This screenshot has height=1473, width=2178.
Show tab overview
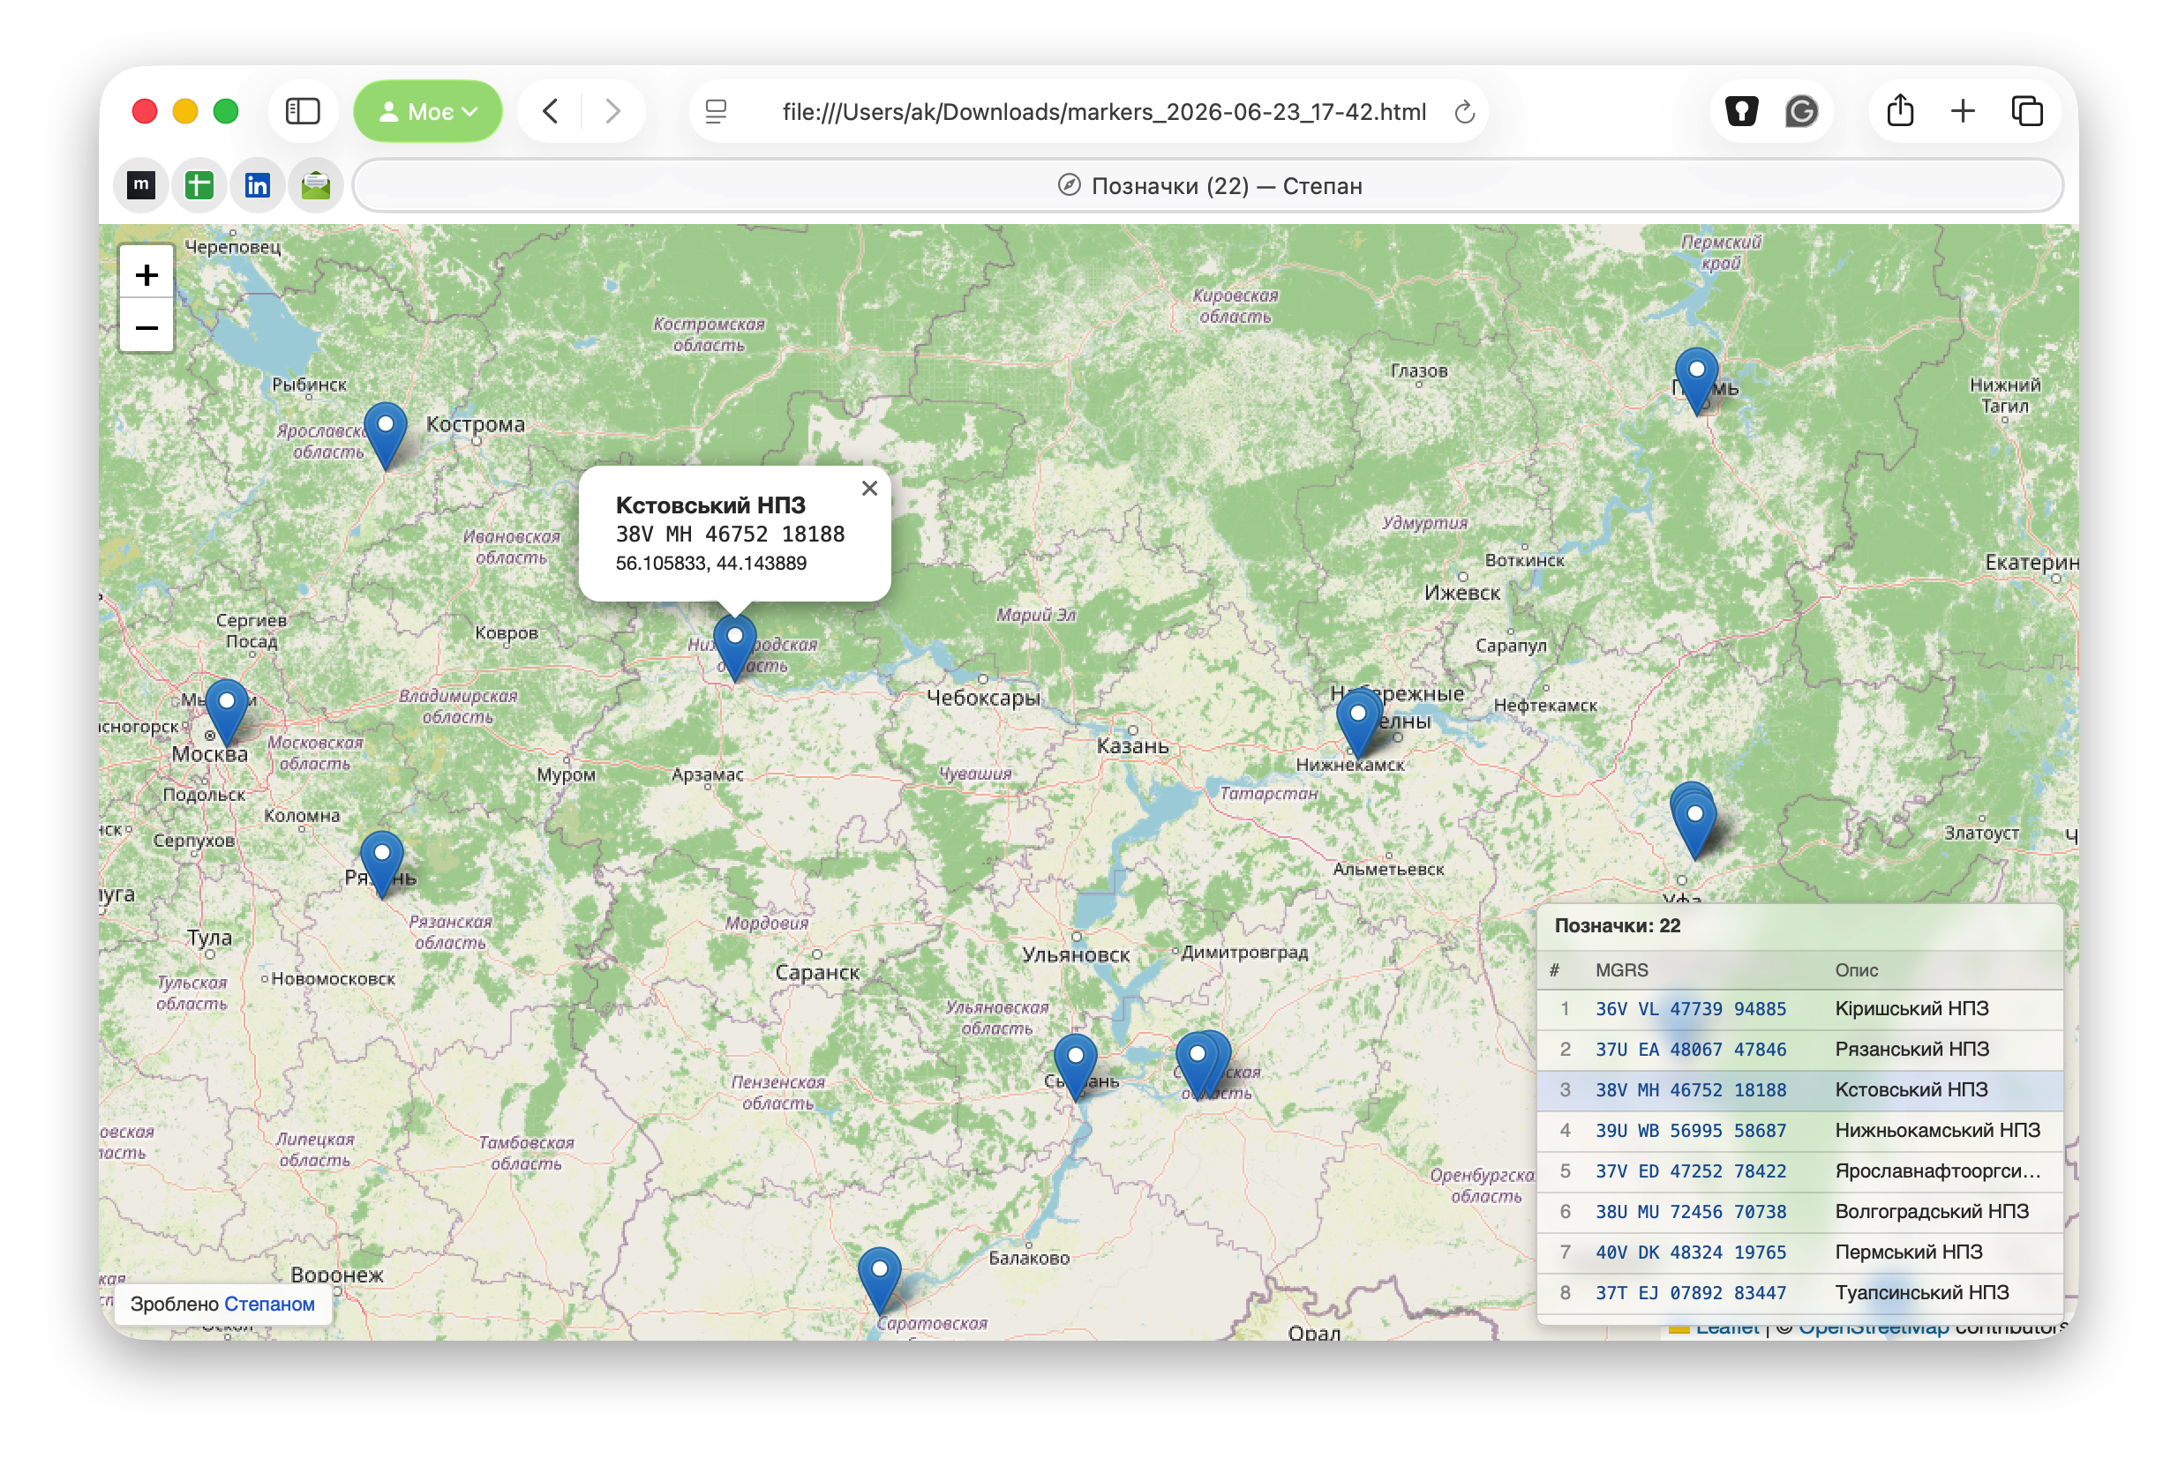pyautogui.click(x=2027, y=111)
